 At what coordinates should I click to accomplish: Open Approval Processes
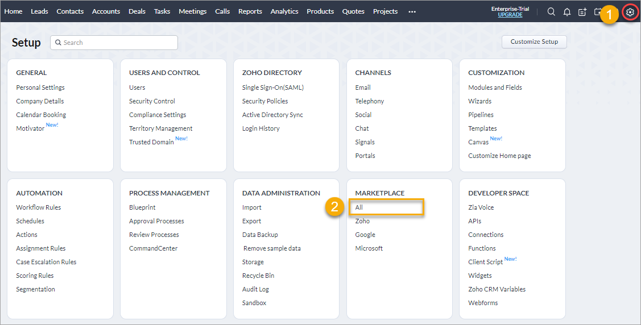156,221
